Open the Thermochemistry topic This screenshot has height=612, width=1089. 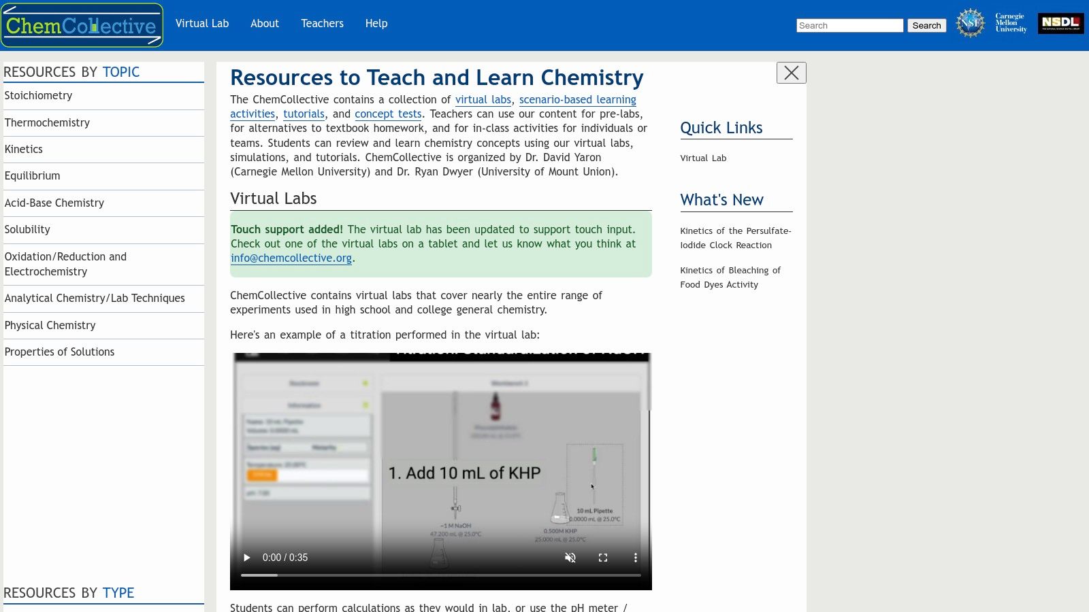tap(47, 122)
